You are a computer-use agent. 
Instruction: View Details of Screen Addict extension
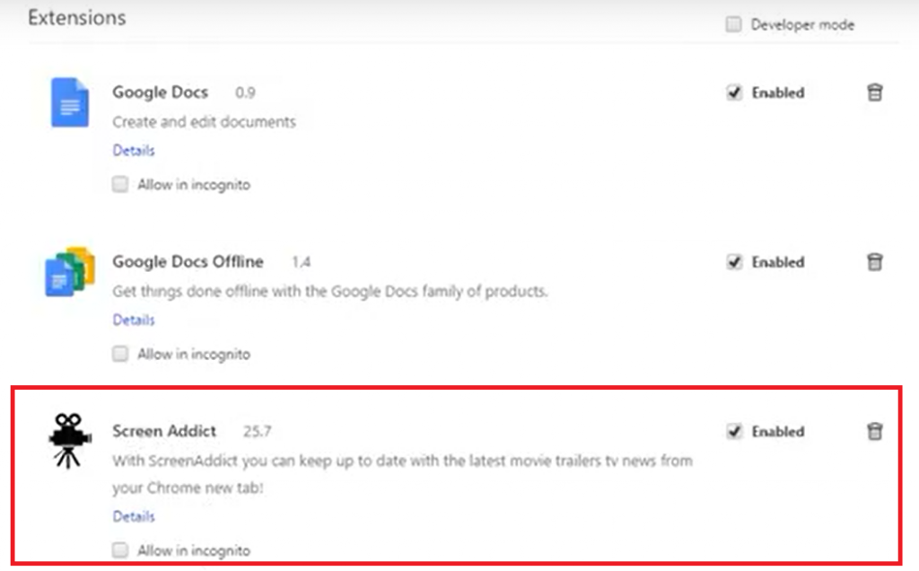pos(134,516)
